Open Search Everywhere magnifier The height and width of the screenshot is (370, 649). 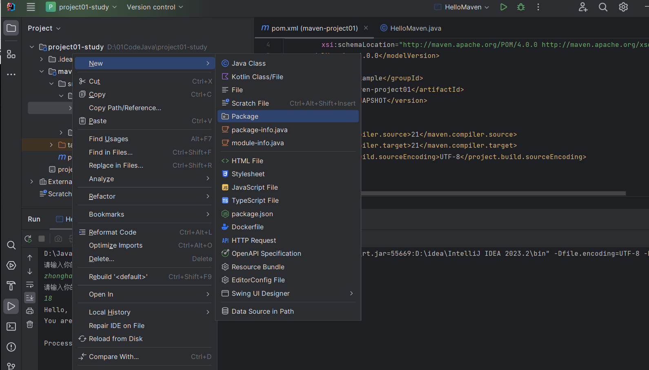tap(603, 7)
